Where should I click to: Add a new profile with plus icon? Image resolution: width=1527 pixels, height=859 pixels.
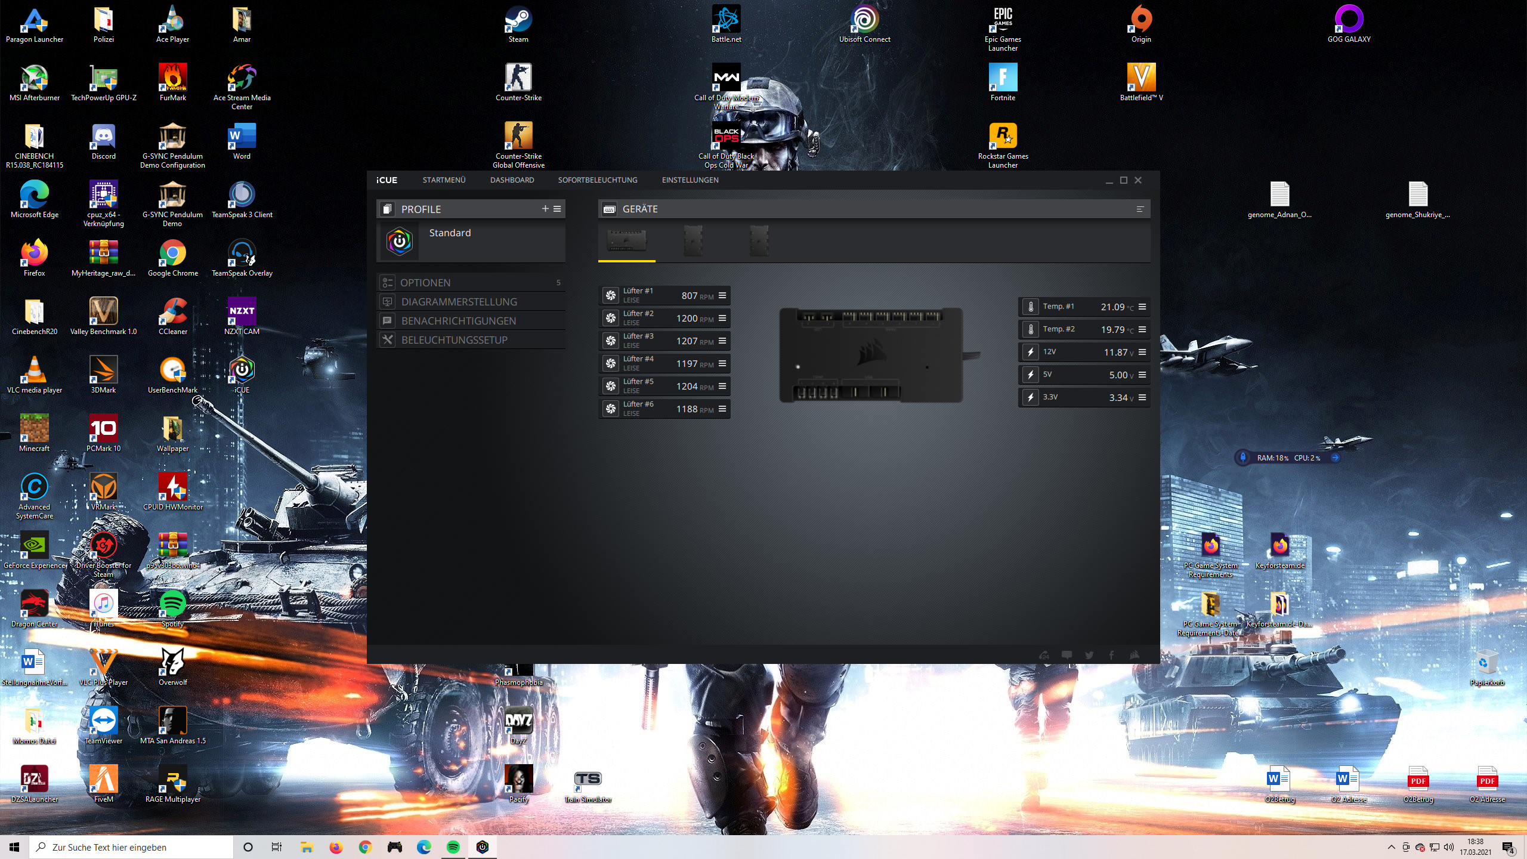pos(545,209)
